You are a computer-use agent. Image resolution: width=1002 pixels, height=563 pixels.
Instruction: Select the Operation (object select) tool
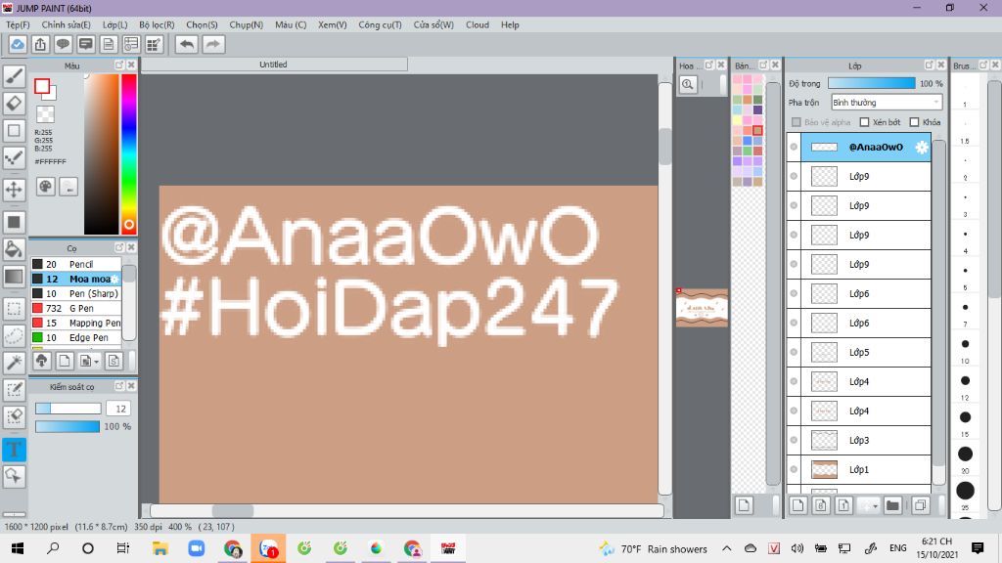tap(14, 476)
